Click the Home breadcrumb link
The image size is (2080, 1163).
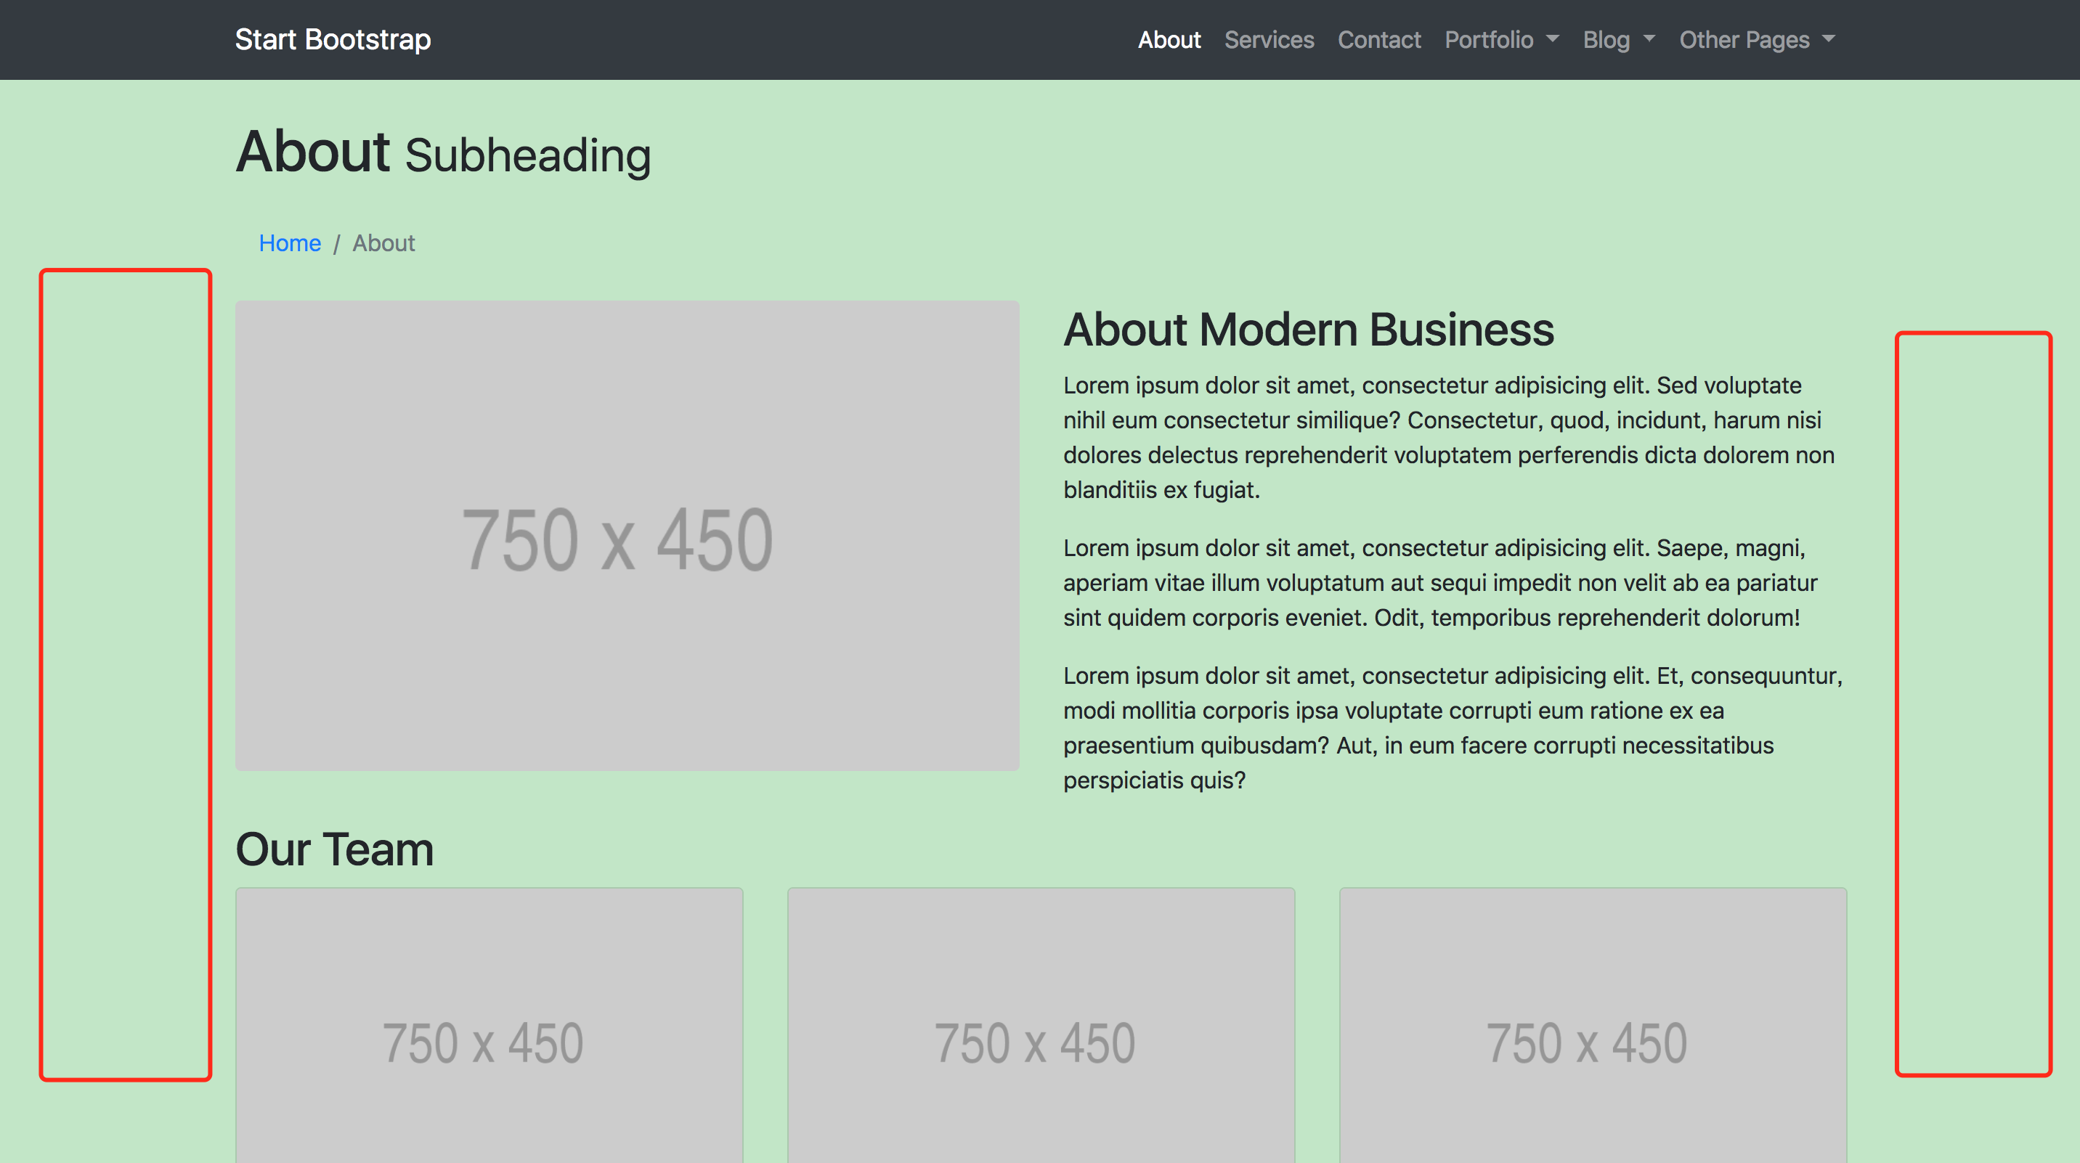[289, 243]
